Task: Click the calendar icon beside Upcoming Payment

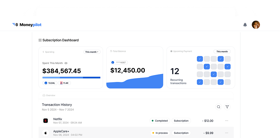Action: 171,51
